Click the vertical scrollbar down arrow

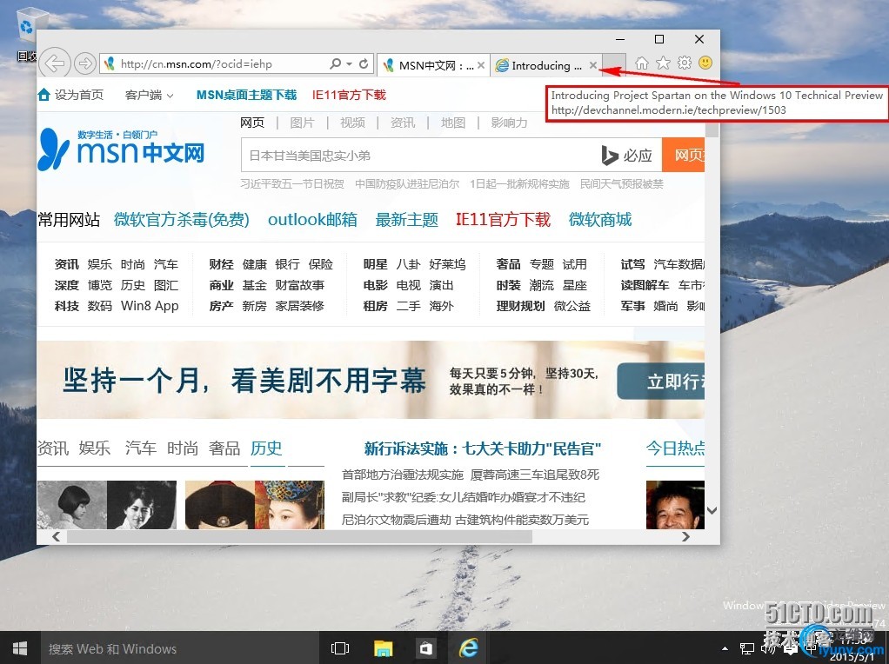point(712,510)
